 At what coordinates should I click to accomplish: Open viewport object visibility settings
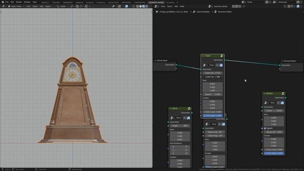coord(114,6)
